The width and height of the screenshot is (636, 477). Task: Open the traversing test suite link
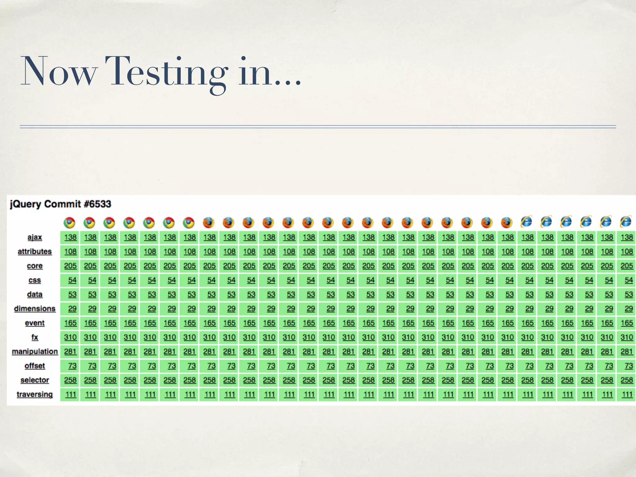35,394
